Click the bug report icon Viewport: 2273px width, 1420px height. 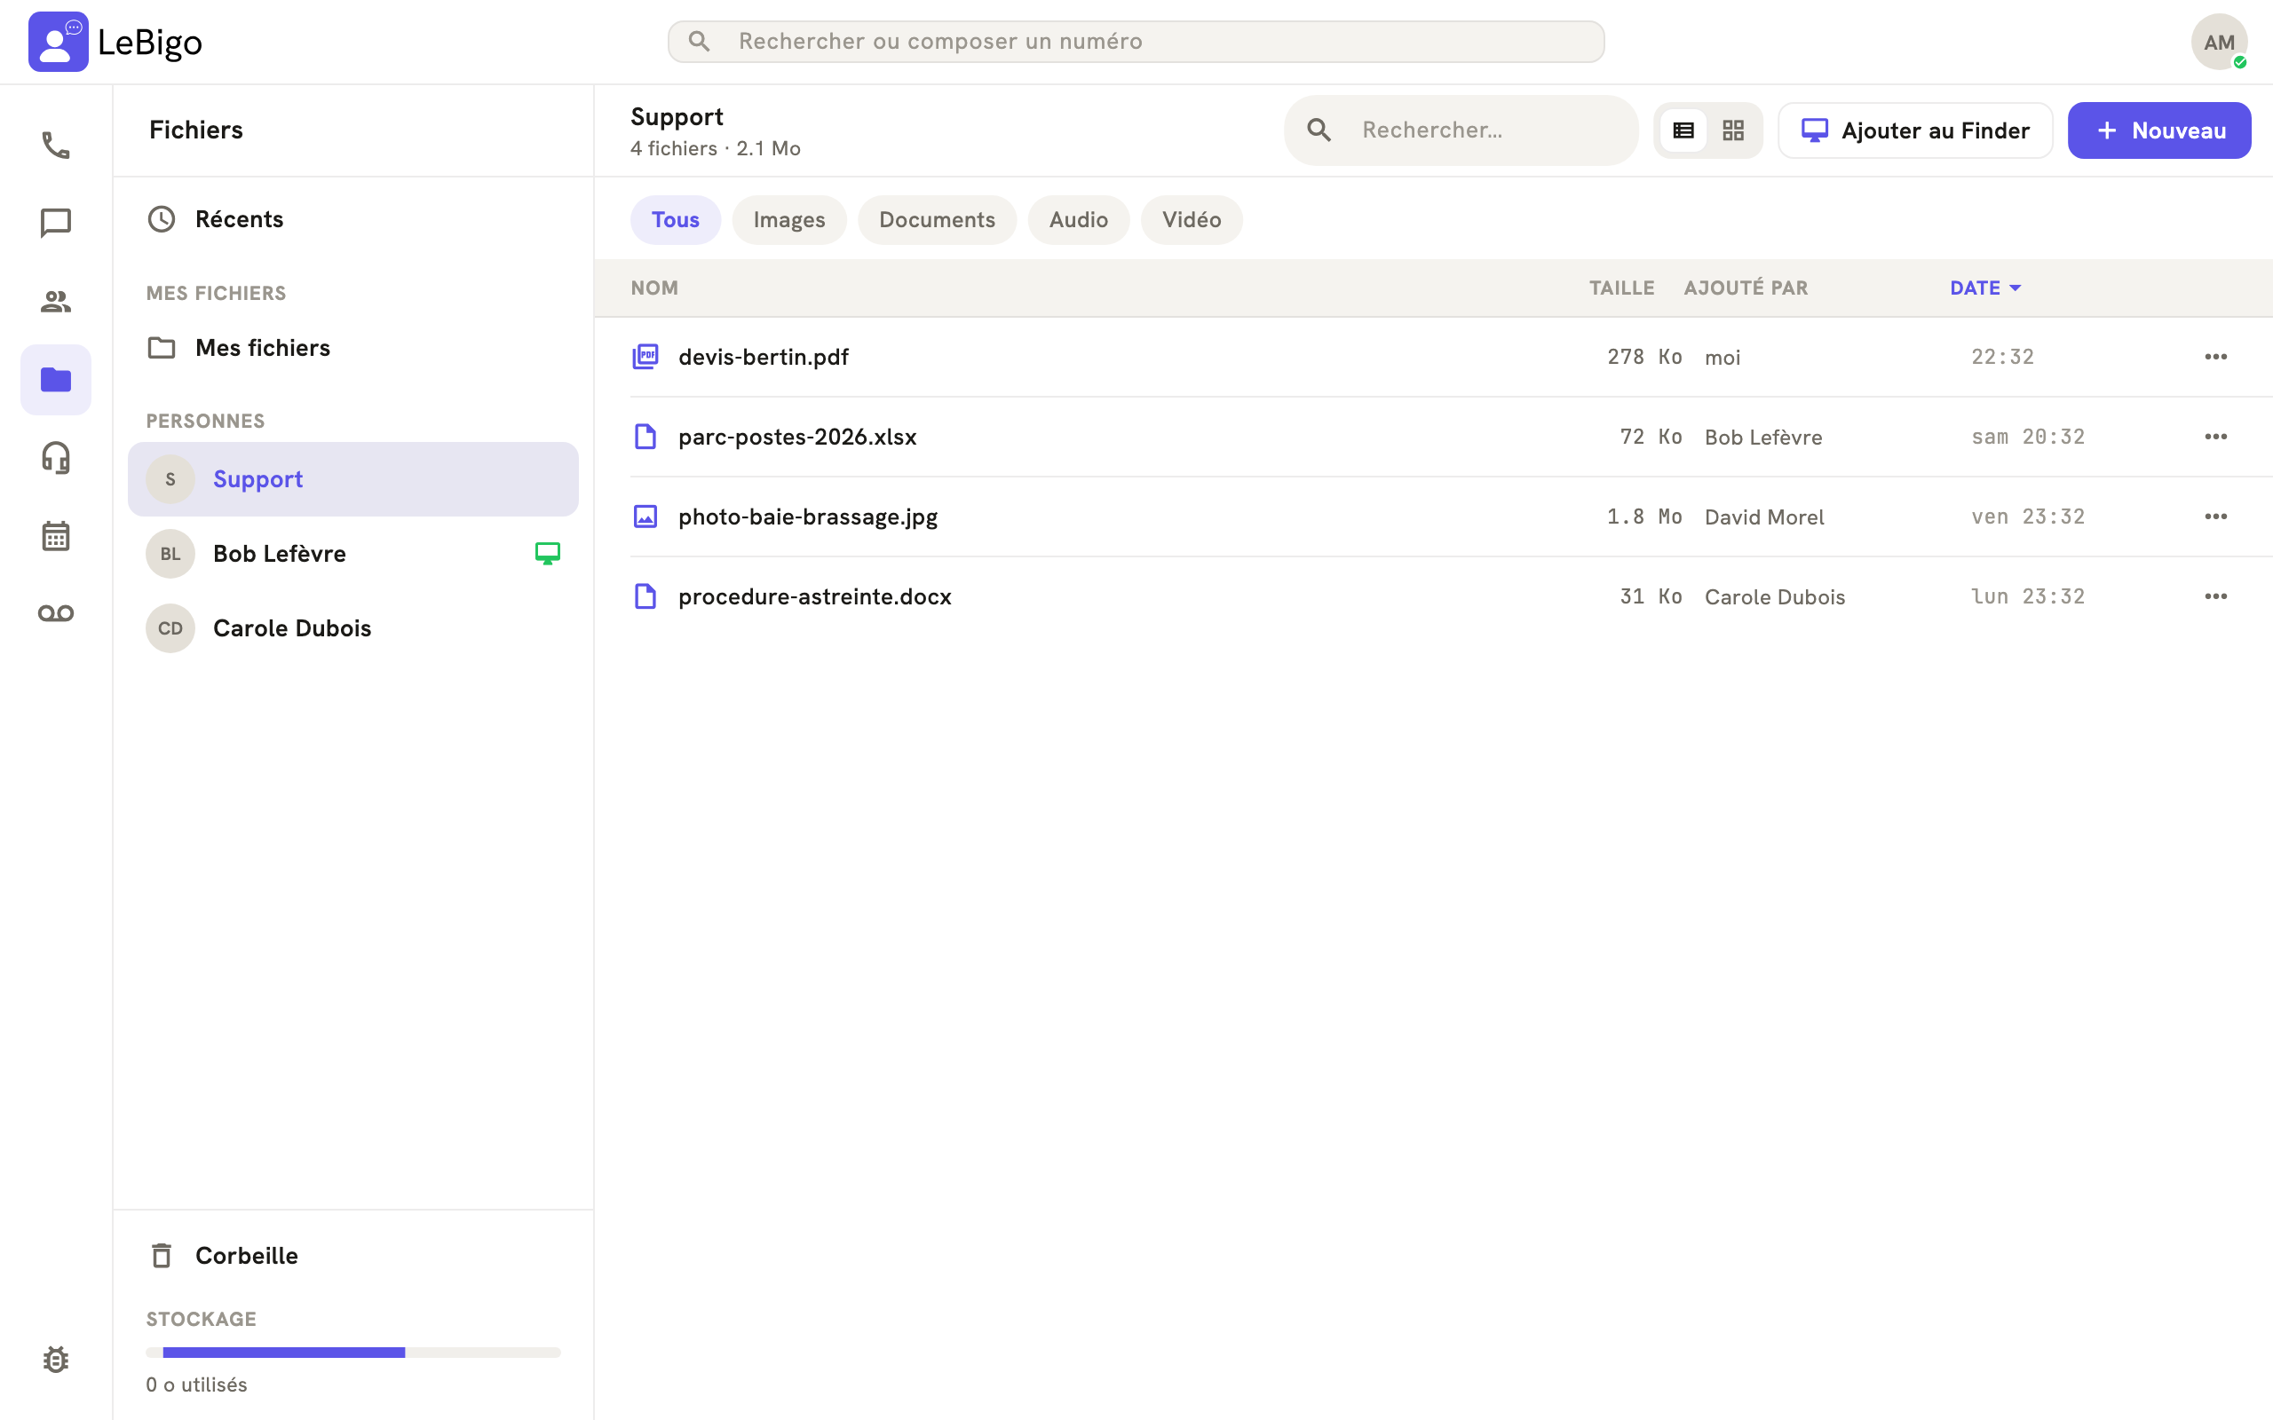coord(55,1359)
